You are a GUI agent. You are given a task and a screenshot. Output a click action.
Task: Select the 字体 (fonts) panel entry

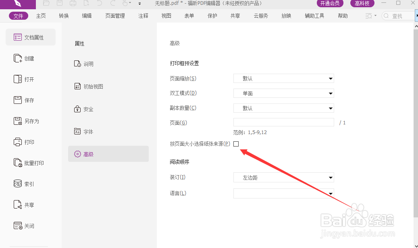(88, 131)
